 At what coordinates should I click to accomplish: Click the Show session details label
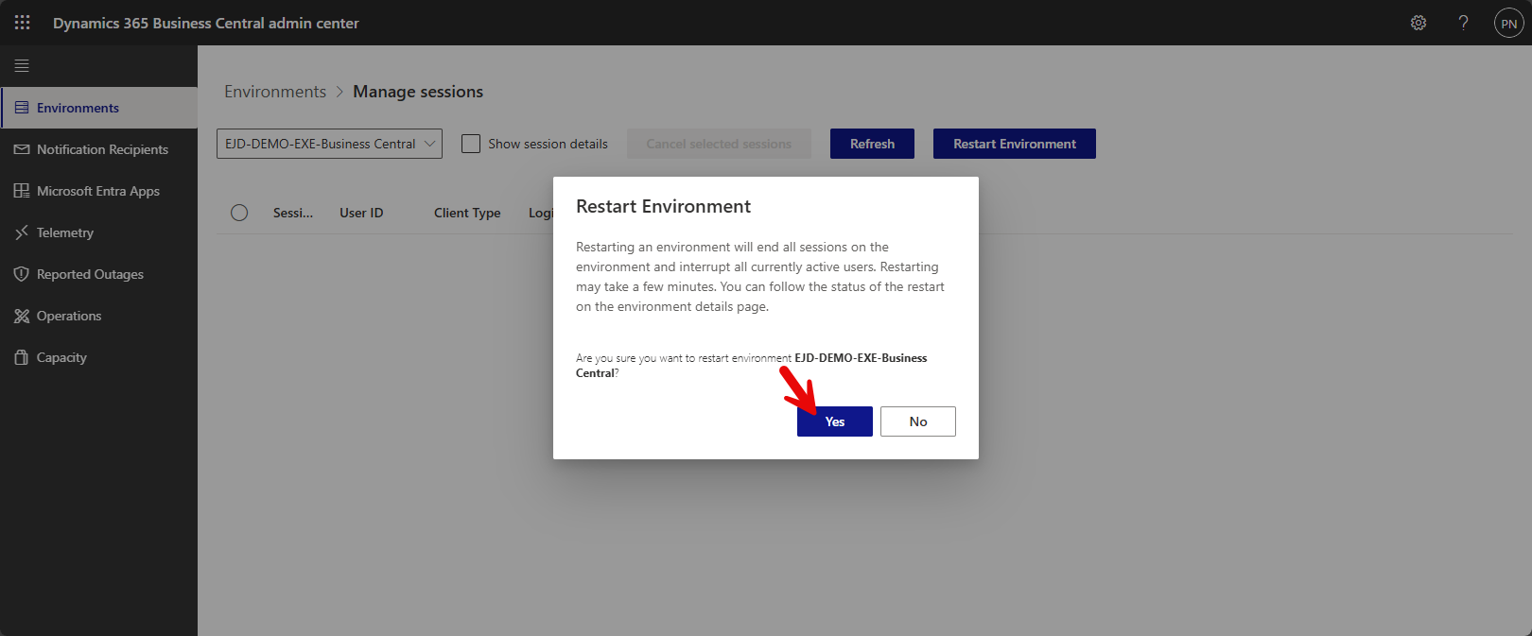pyautogui.click(x=548, y=144)
